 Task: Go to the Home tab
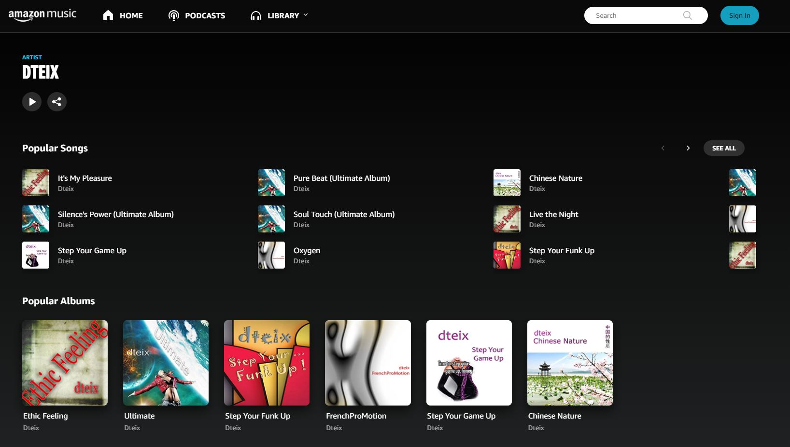[123, 15]
